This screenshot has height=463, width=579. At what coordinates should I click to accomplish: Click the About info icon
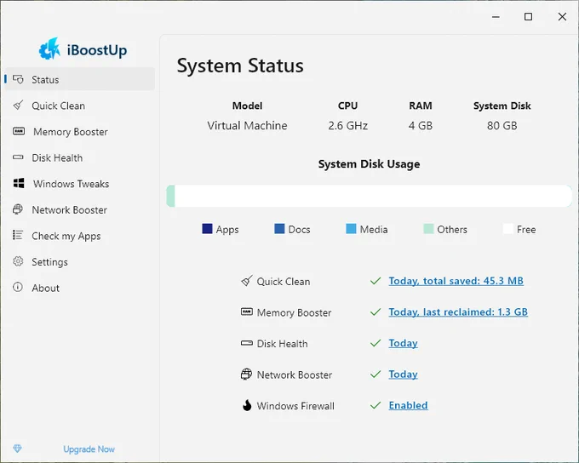18,288
